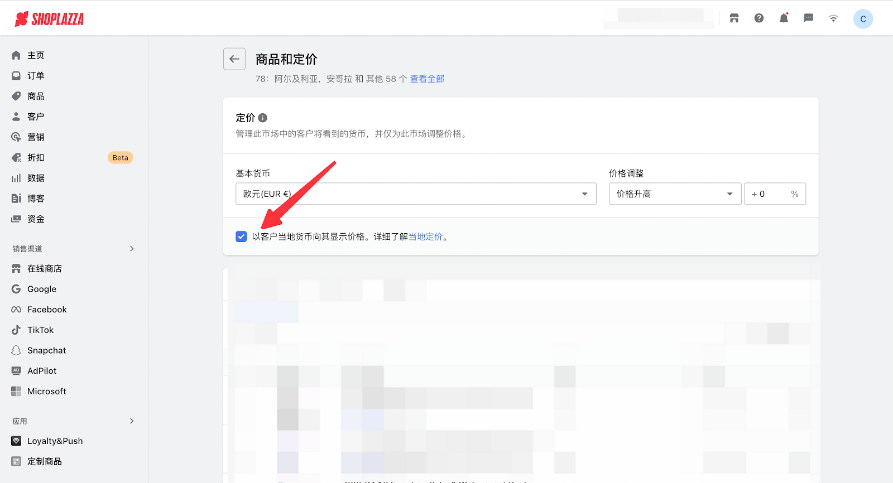
Task: Click the view all countries link
Action: (x=427, y=79)
